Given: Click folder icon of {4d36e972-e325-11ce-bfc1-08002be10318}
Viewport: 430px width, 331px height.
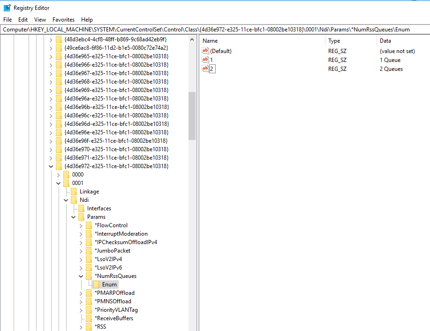Looking at the screenshot, I should [x=59, y=166].
